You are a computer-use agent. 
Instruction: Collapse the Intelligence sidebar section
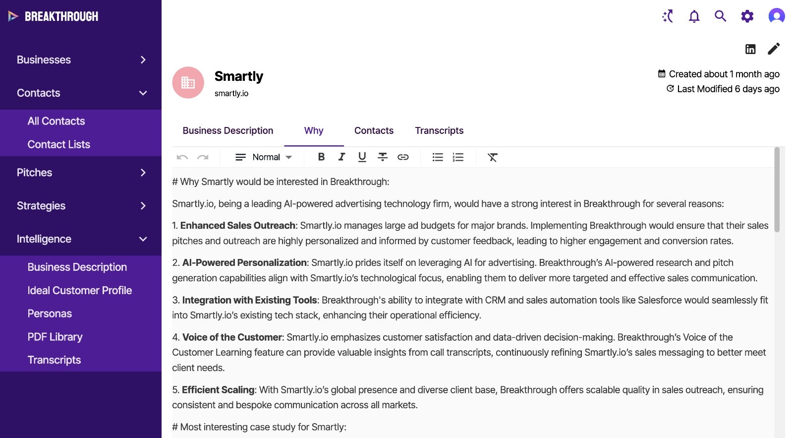[81, 239]
